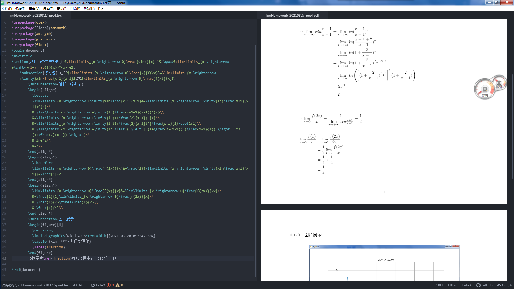
Task: Click the \usepackage{float} line
Action: pos(30,45)
